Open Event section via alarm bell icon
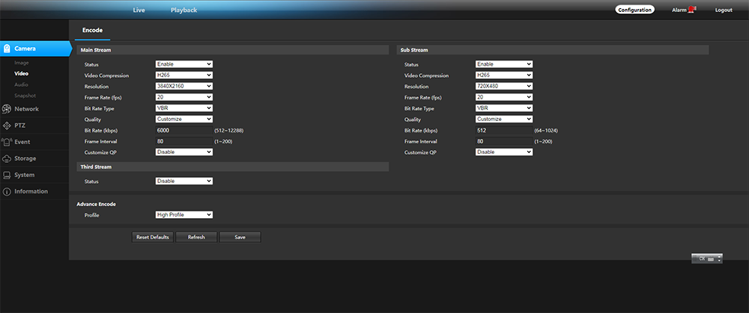Image resolution: width=749 pixels, height=313 pixels. [x=7, y=142]
